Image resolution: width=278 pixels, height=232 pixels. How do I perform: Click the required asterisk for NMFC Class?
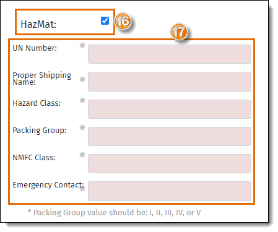coord(82,155)
